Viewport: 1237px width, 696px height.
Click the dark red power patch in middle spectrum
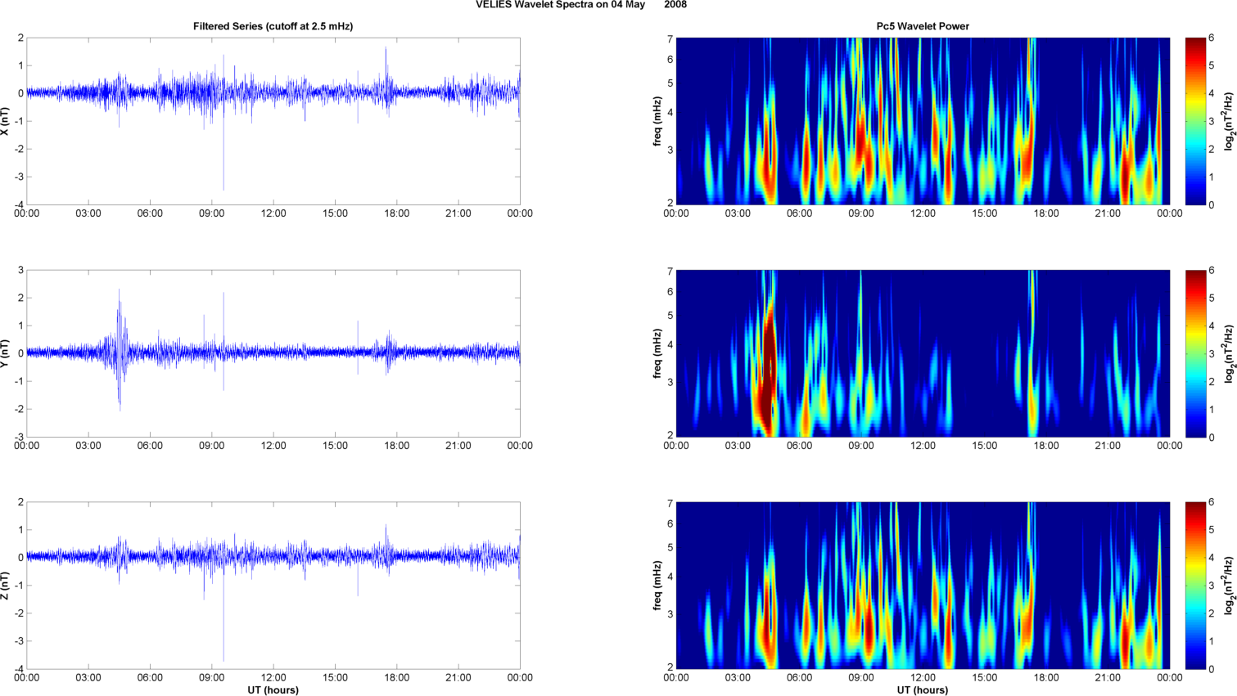coord(768,368)
